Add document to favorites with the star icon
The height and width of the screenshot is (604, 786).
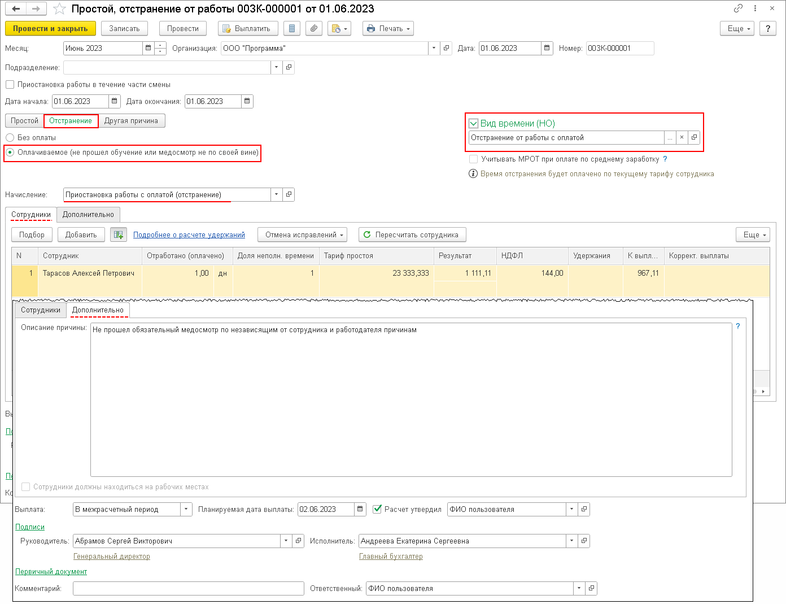[59, 8]
